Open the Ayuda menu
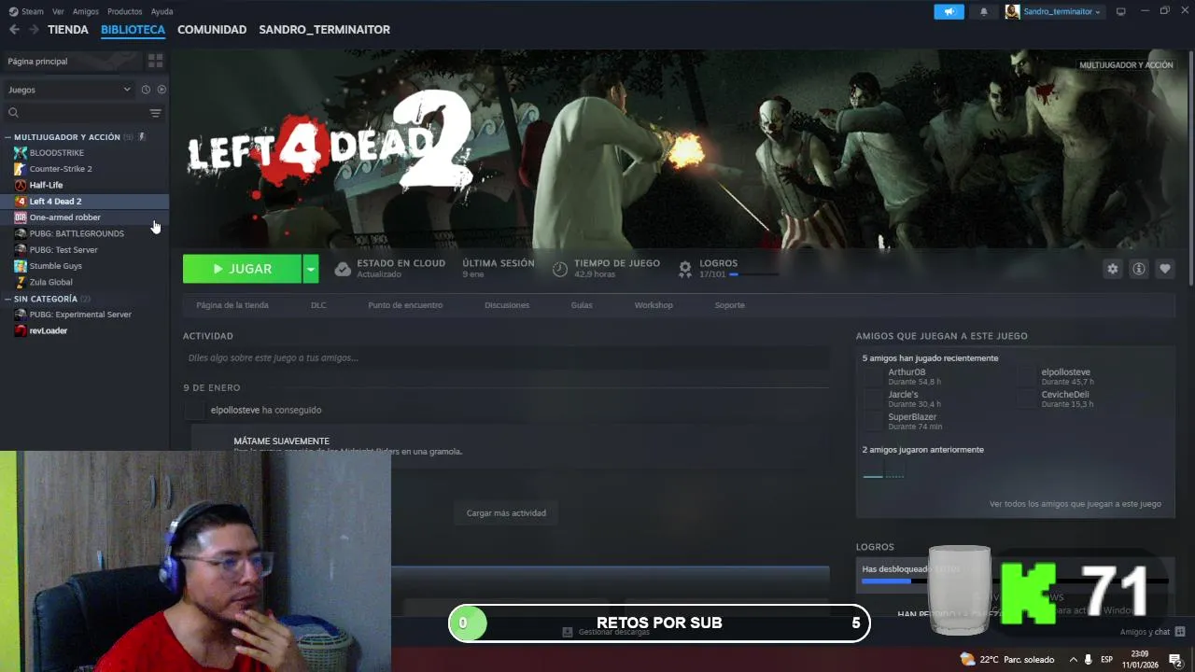The width and height of the screenshot is (1195, 672). [162, 11]
